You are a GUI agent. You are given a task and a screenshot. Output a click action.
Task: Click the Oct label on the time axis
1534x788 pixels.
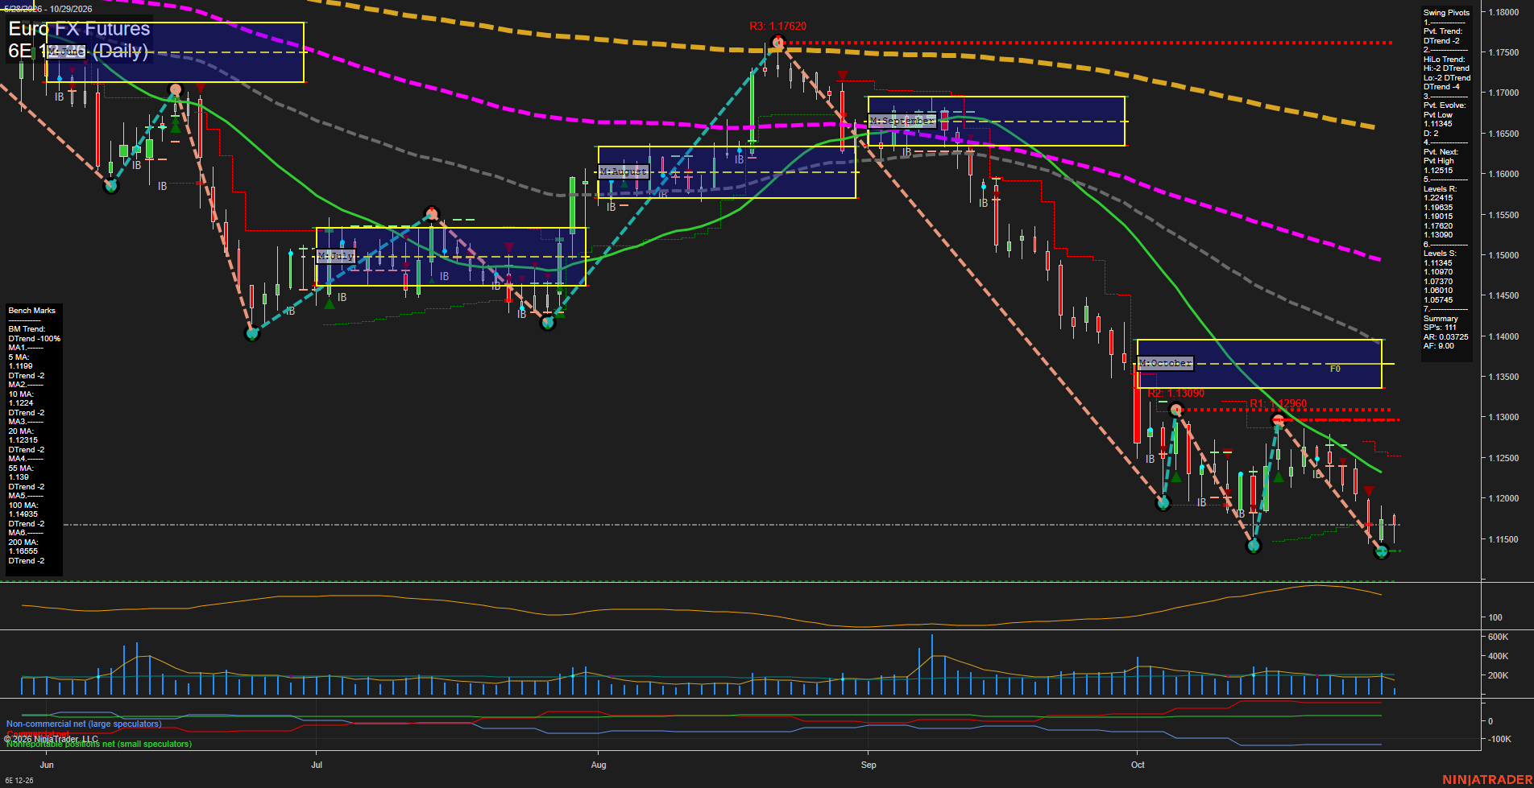(x=1138, y=765)
